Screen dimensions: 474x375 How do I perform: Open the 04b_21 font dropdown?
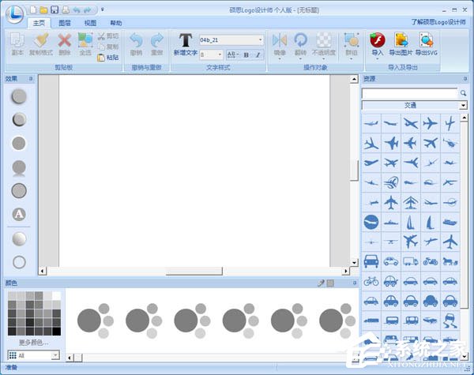click(x=260, y=39)
